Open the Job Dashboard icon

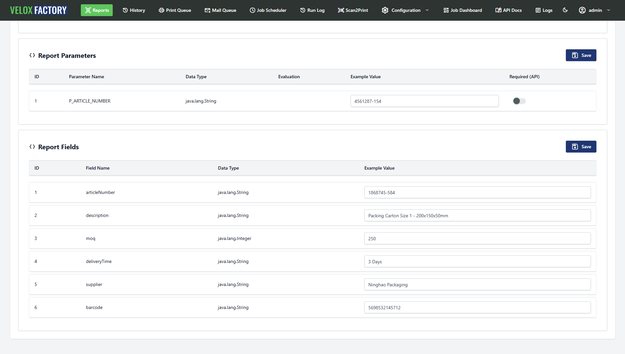pyautogui.click(x=446, y=10)
